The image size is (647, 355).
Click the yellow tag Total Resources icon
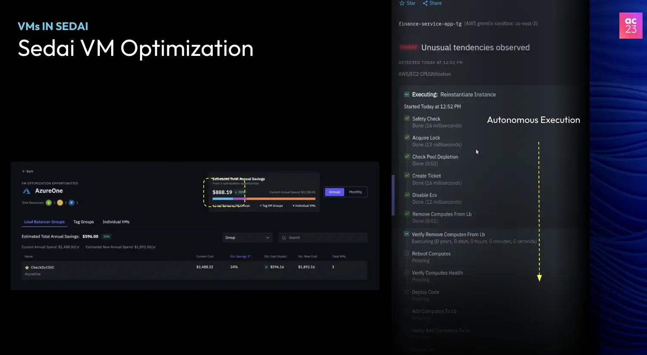[x=60, y=203]
